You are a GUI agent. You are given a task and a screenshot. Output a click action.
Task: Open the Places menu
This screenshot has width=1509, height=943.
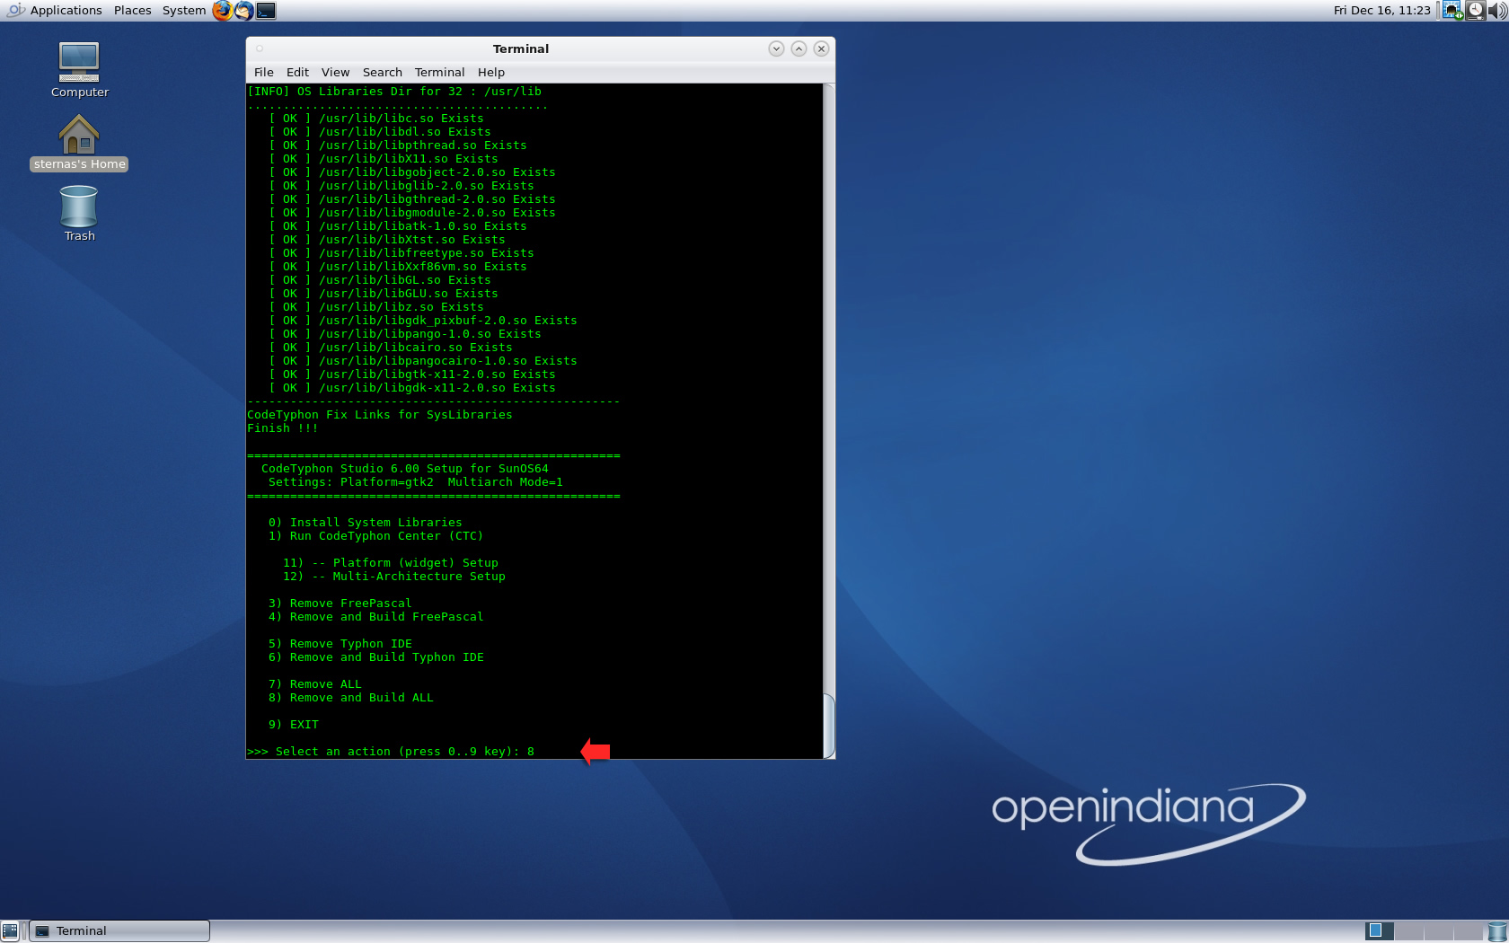(x=132, y=11)
